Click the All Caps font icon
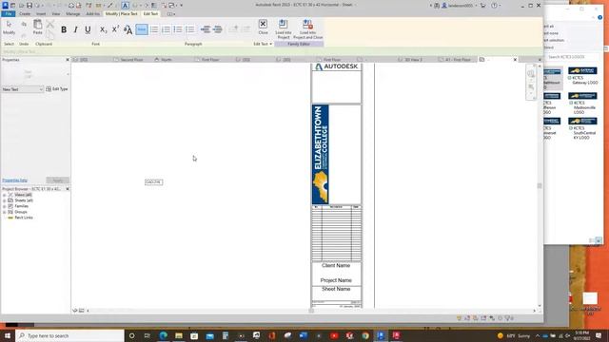Image resolution: width=609 pixels, height=342 pixels. pyautogui.click(x=128, y=29)
